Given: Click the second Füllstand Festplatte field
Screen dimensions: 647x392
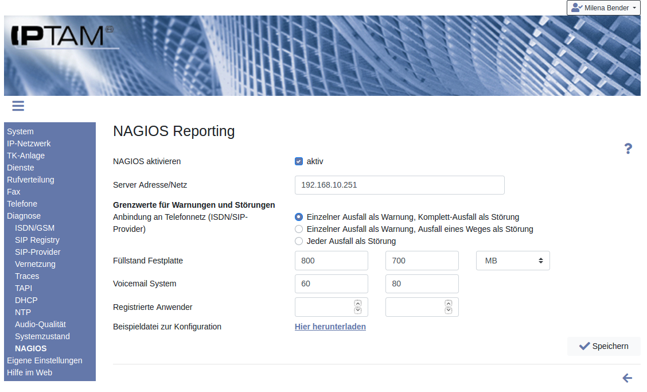Looking at the screenshot, I should [422, 261].
